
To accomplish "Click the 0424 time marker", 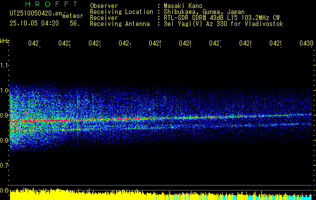I will coord(125,43).
